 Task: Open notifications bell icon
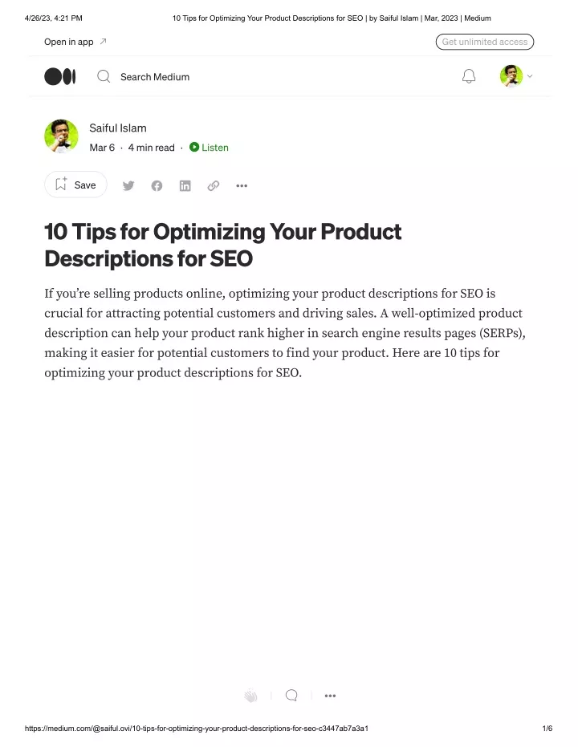[x=469, y=76]
